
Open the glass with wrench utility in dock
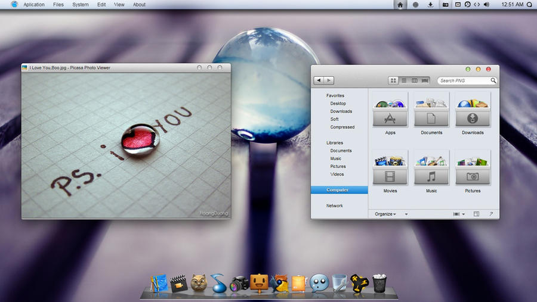(339, 283)
